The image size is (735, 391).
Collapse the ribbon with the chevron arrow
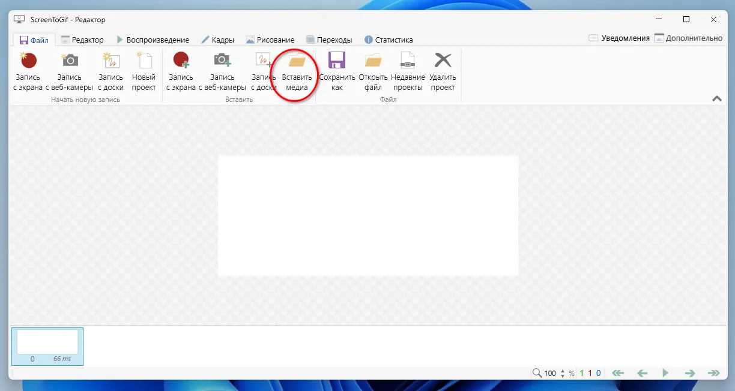[716, 98]
